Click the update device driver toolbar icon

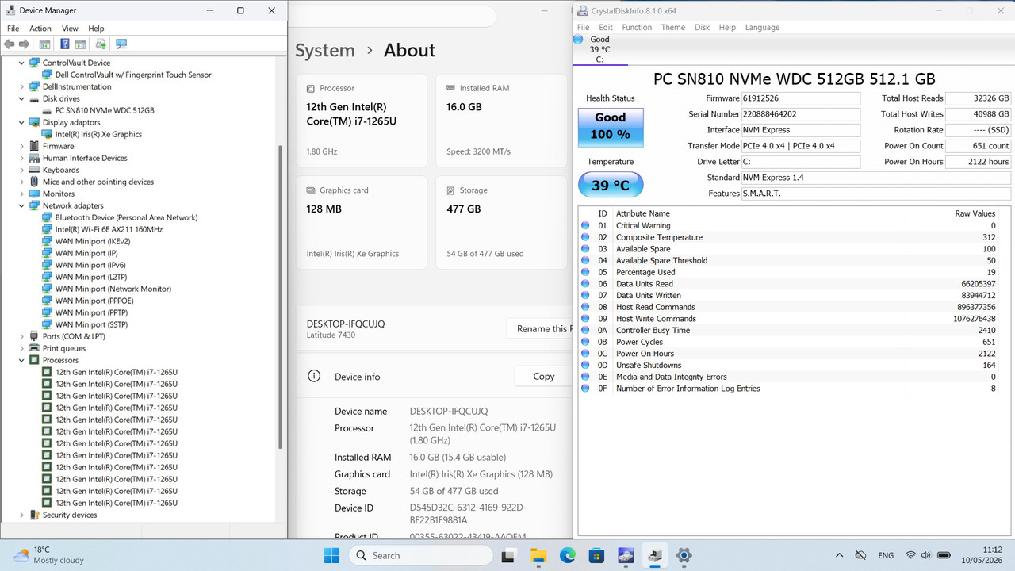click(x=101, y=44)
